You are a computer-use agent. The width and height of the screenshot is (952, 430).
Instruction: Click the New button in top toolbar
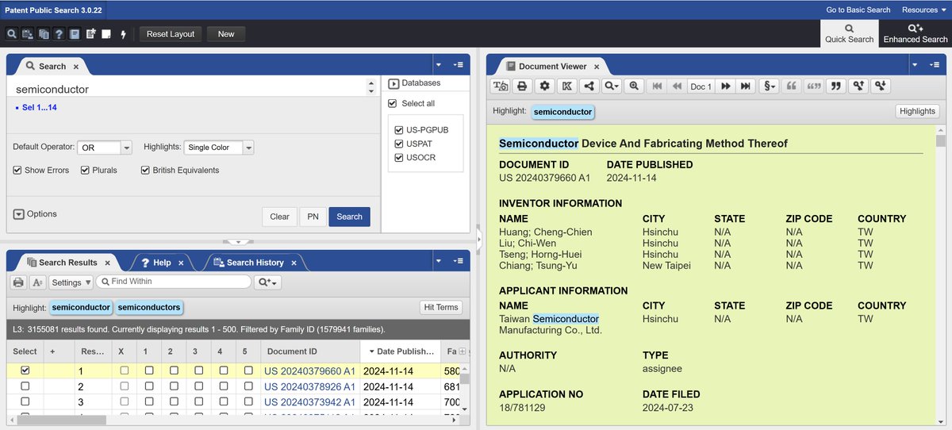click(x=226, y=34)
